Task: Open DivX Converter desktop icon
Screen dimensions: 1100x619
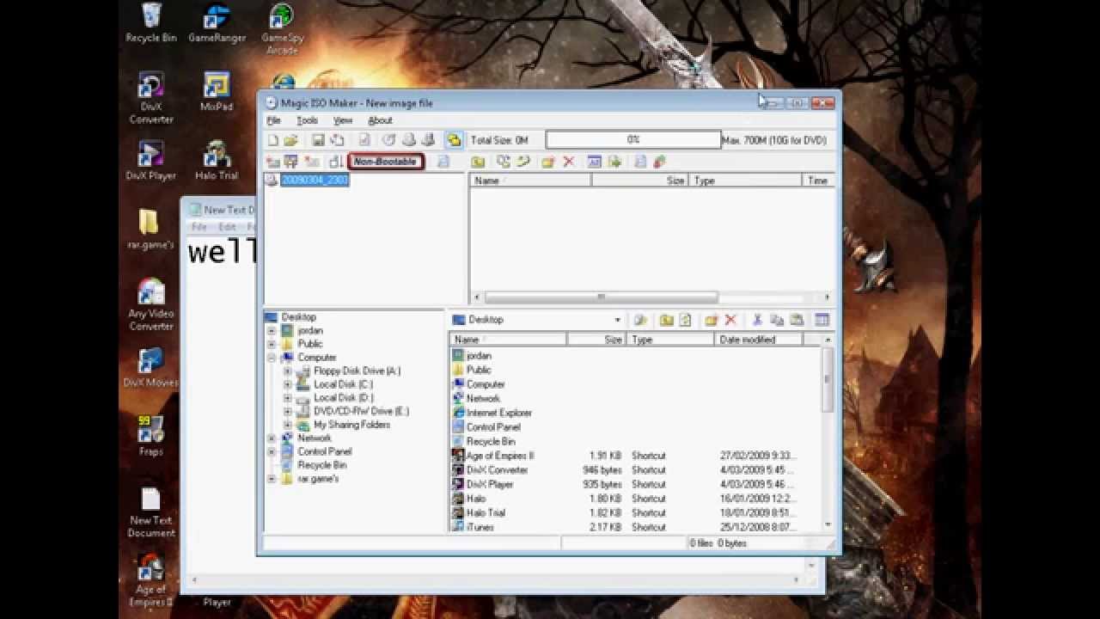Action: [x=151, y=97]
